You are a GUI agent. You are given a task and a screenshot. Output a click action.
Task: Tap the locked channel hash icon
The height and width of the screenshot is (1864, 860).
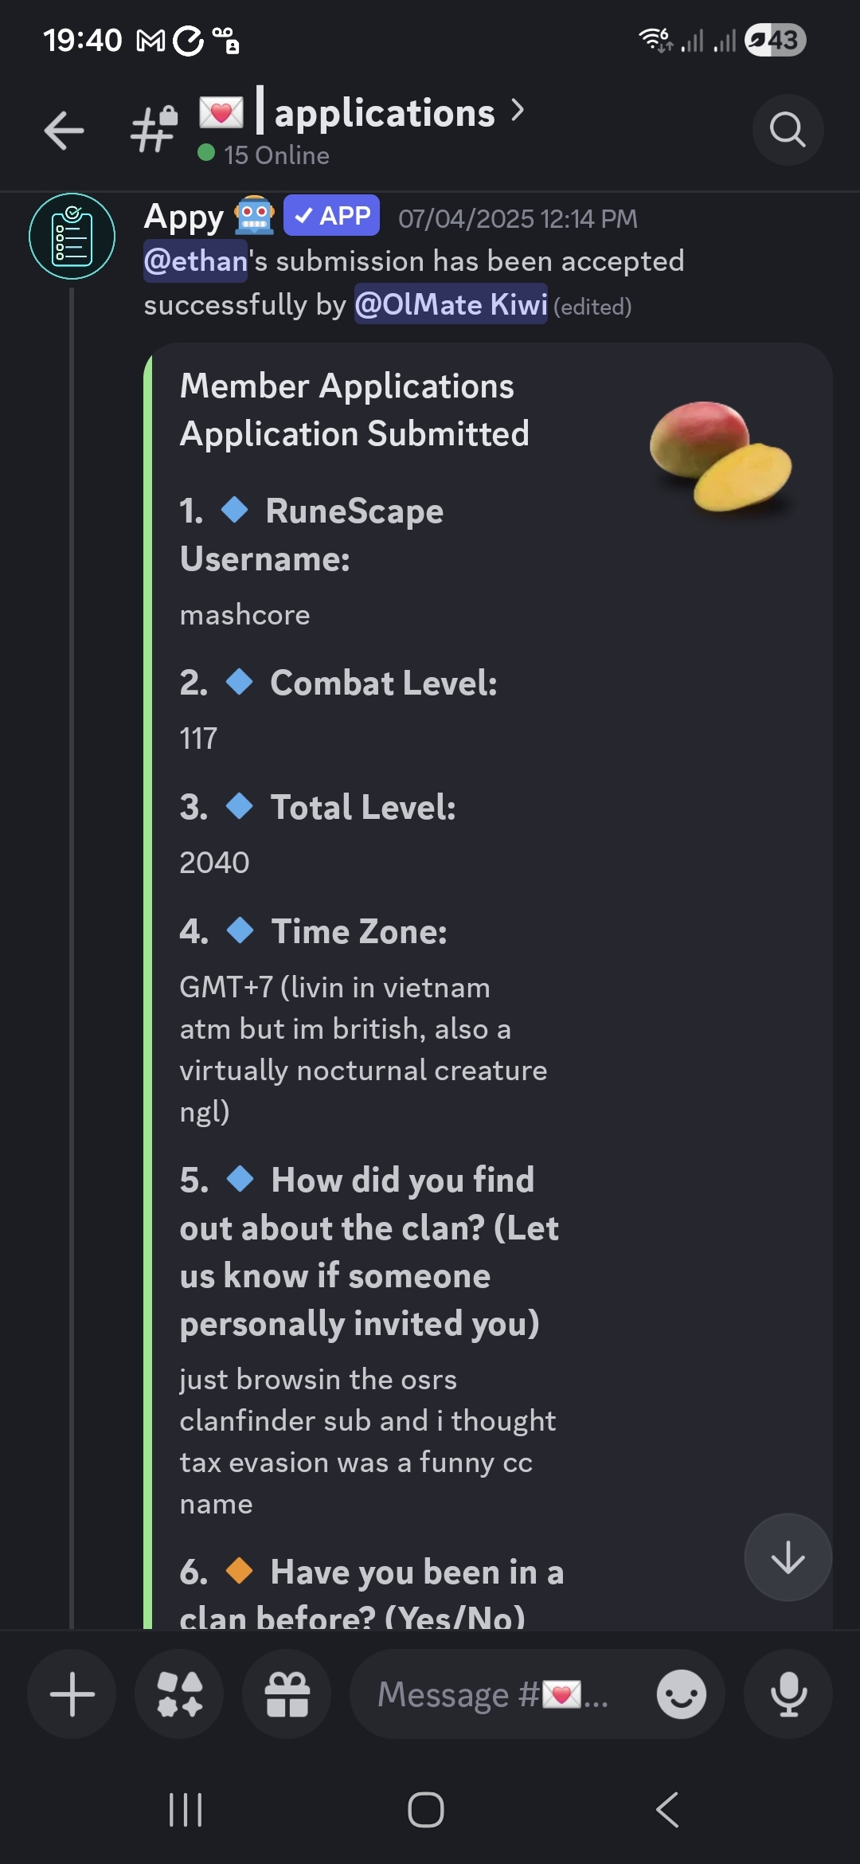[154, 129]
